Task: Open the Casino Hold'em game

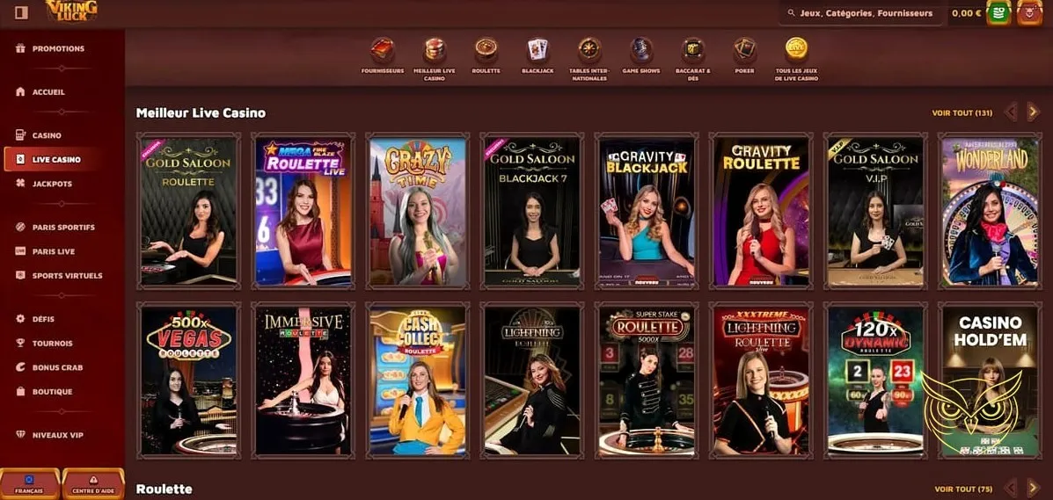Action: click(990, 380)
